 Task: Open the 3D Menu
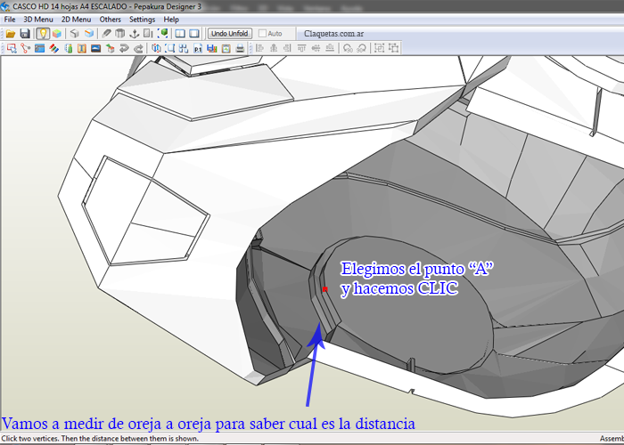coord(38,19)
